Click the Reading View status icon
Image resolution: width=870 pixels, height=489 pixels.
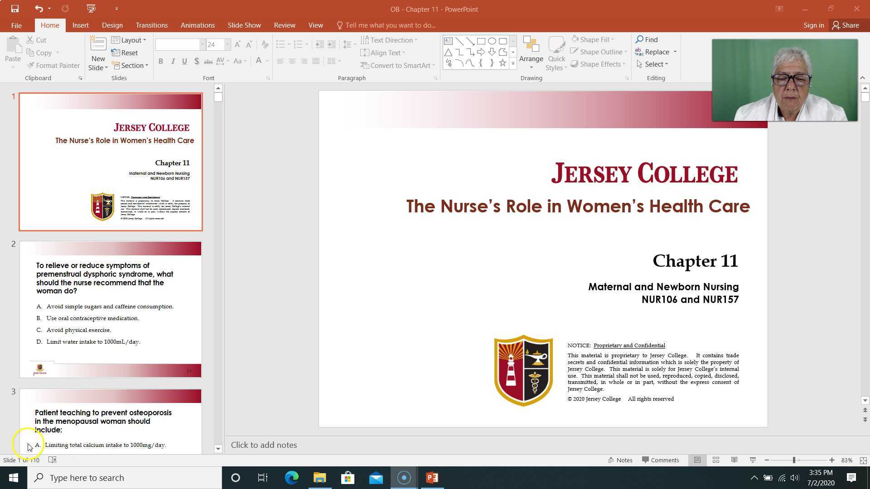[734, 460]
